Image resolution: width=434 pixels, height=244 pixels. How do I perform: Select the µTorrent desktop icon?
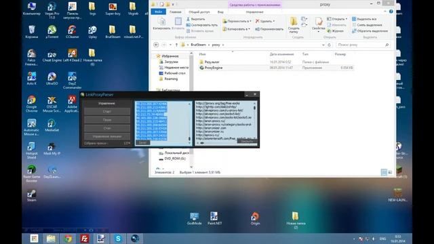[x=52, y=32]
